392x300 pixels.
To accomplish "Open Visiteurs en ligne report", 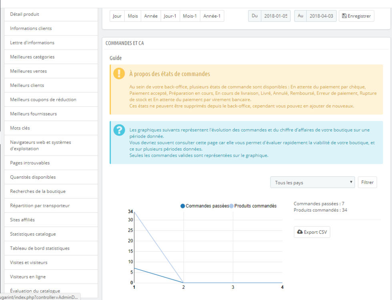I will pyautogui.click(x=51, y=277).
